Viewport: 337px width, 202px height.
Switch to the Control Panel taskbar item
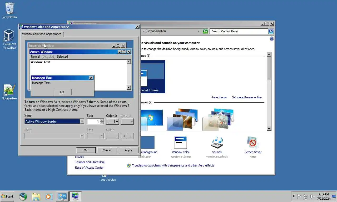pos(62,196)
